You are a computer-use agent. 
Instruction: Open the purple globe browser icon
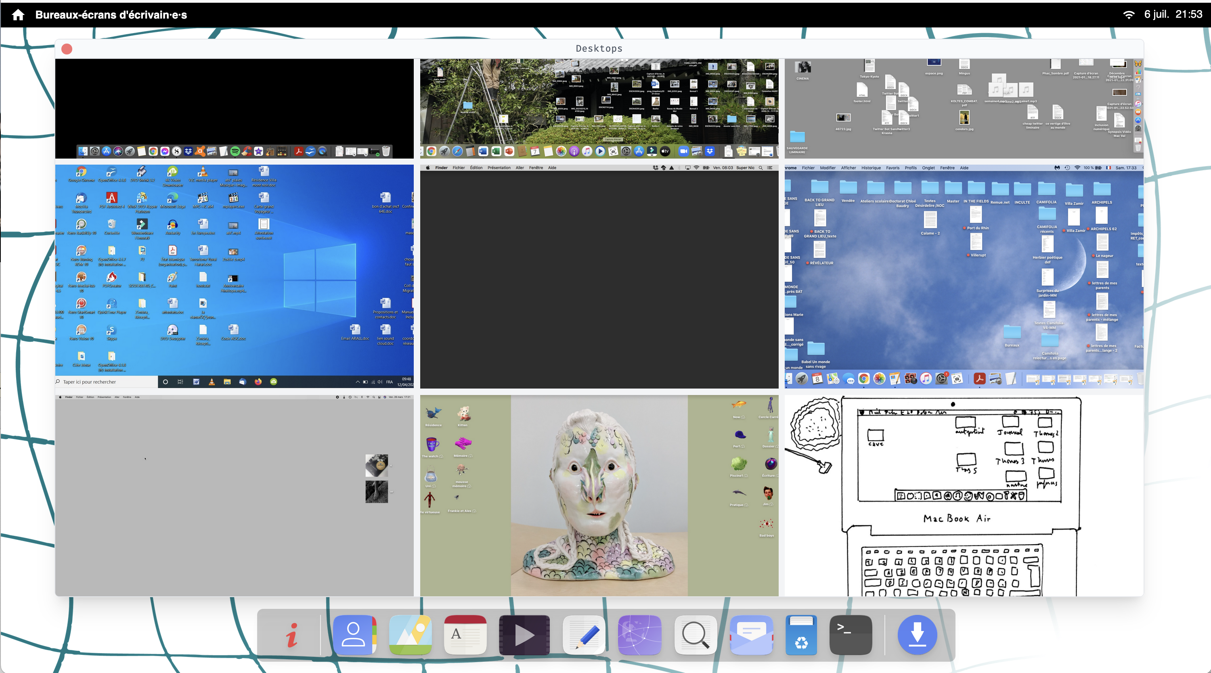coord(639,635)
